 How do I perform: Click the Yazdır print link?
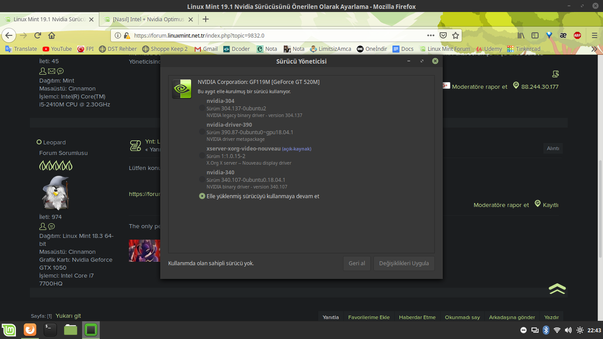tap(552, 317)
